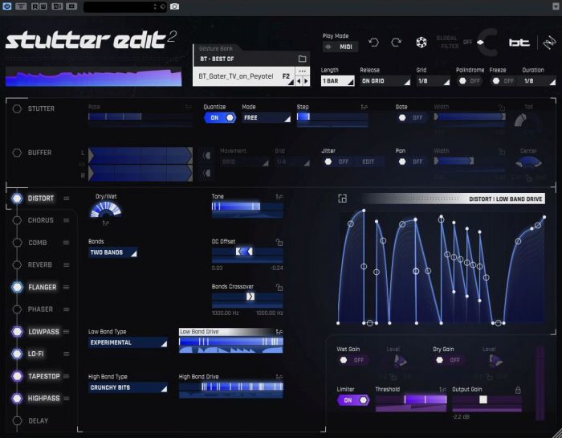Open the Release ON GRID dropdown
Screen dimensions: 562x438
tap(385, 81)
